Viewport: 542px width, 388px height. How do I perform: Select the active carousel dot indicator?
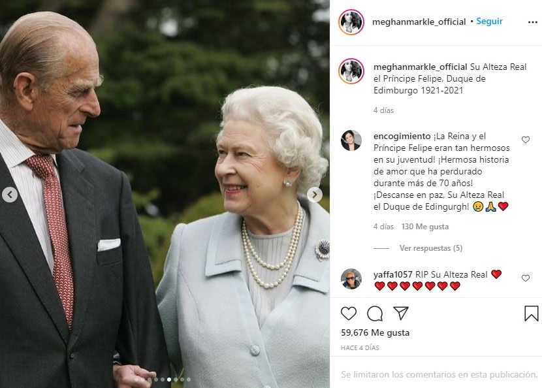(169, 380)
